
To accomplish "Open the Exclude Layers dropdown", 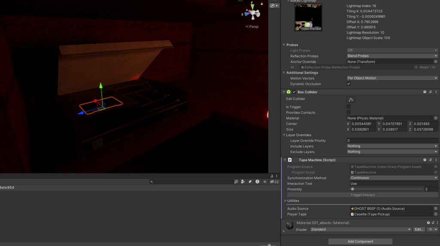I will point(392,152).
